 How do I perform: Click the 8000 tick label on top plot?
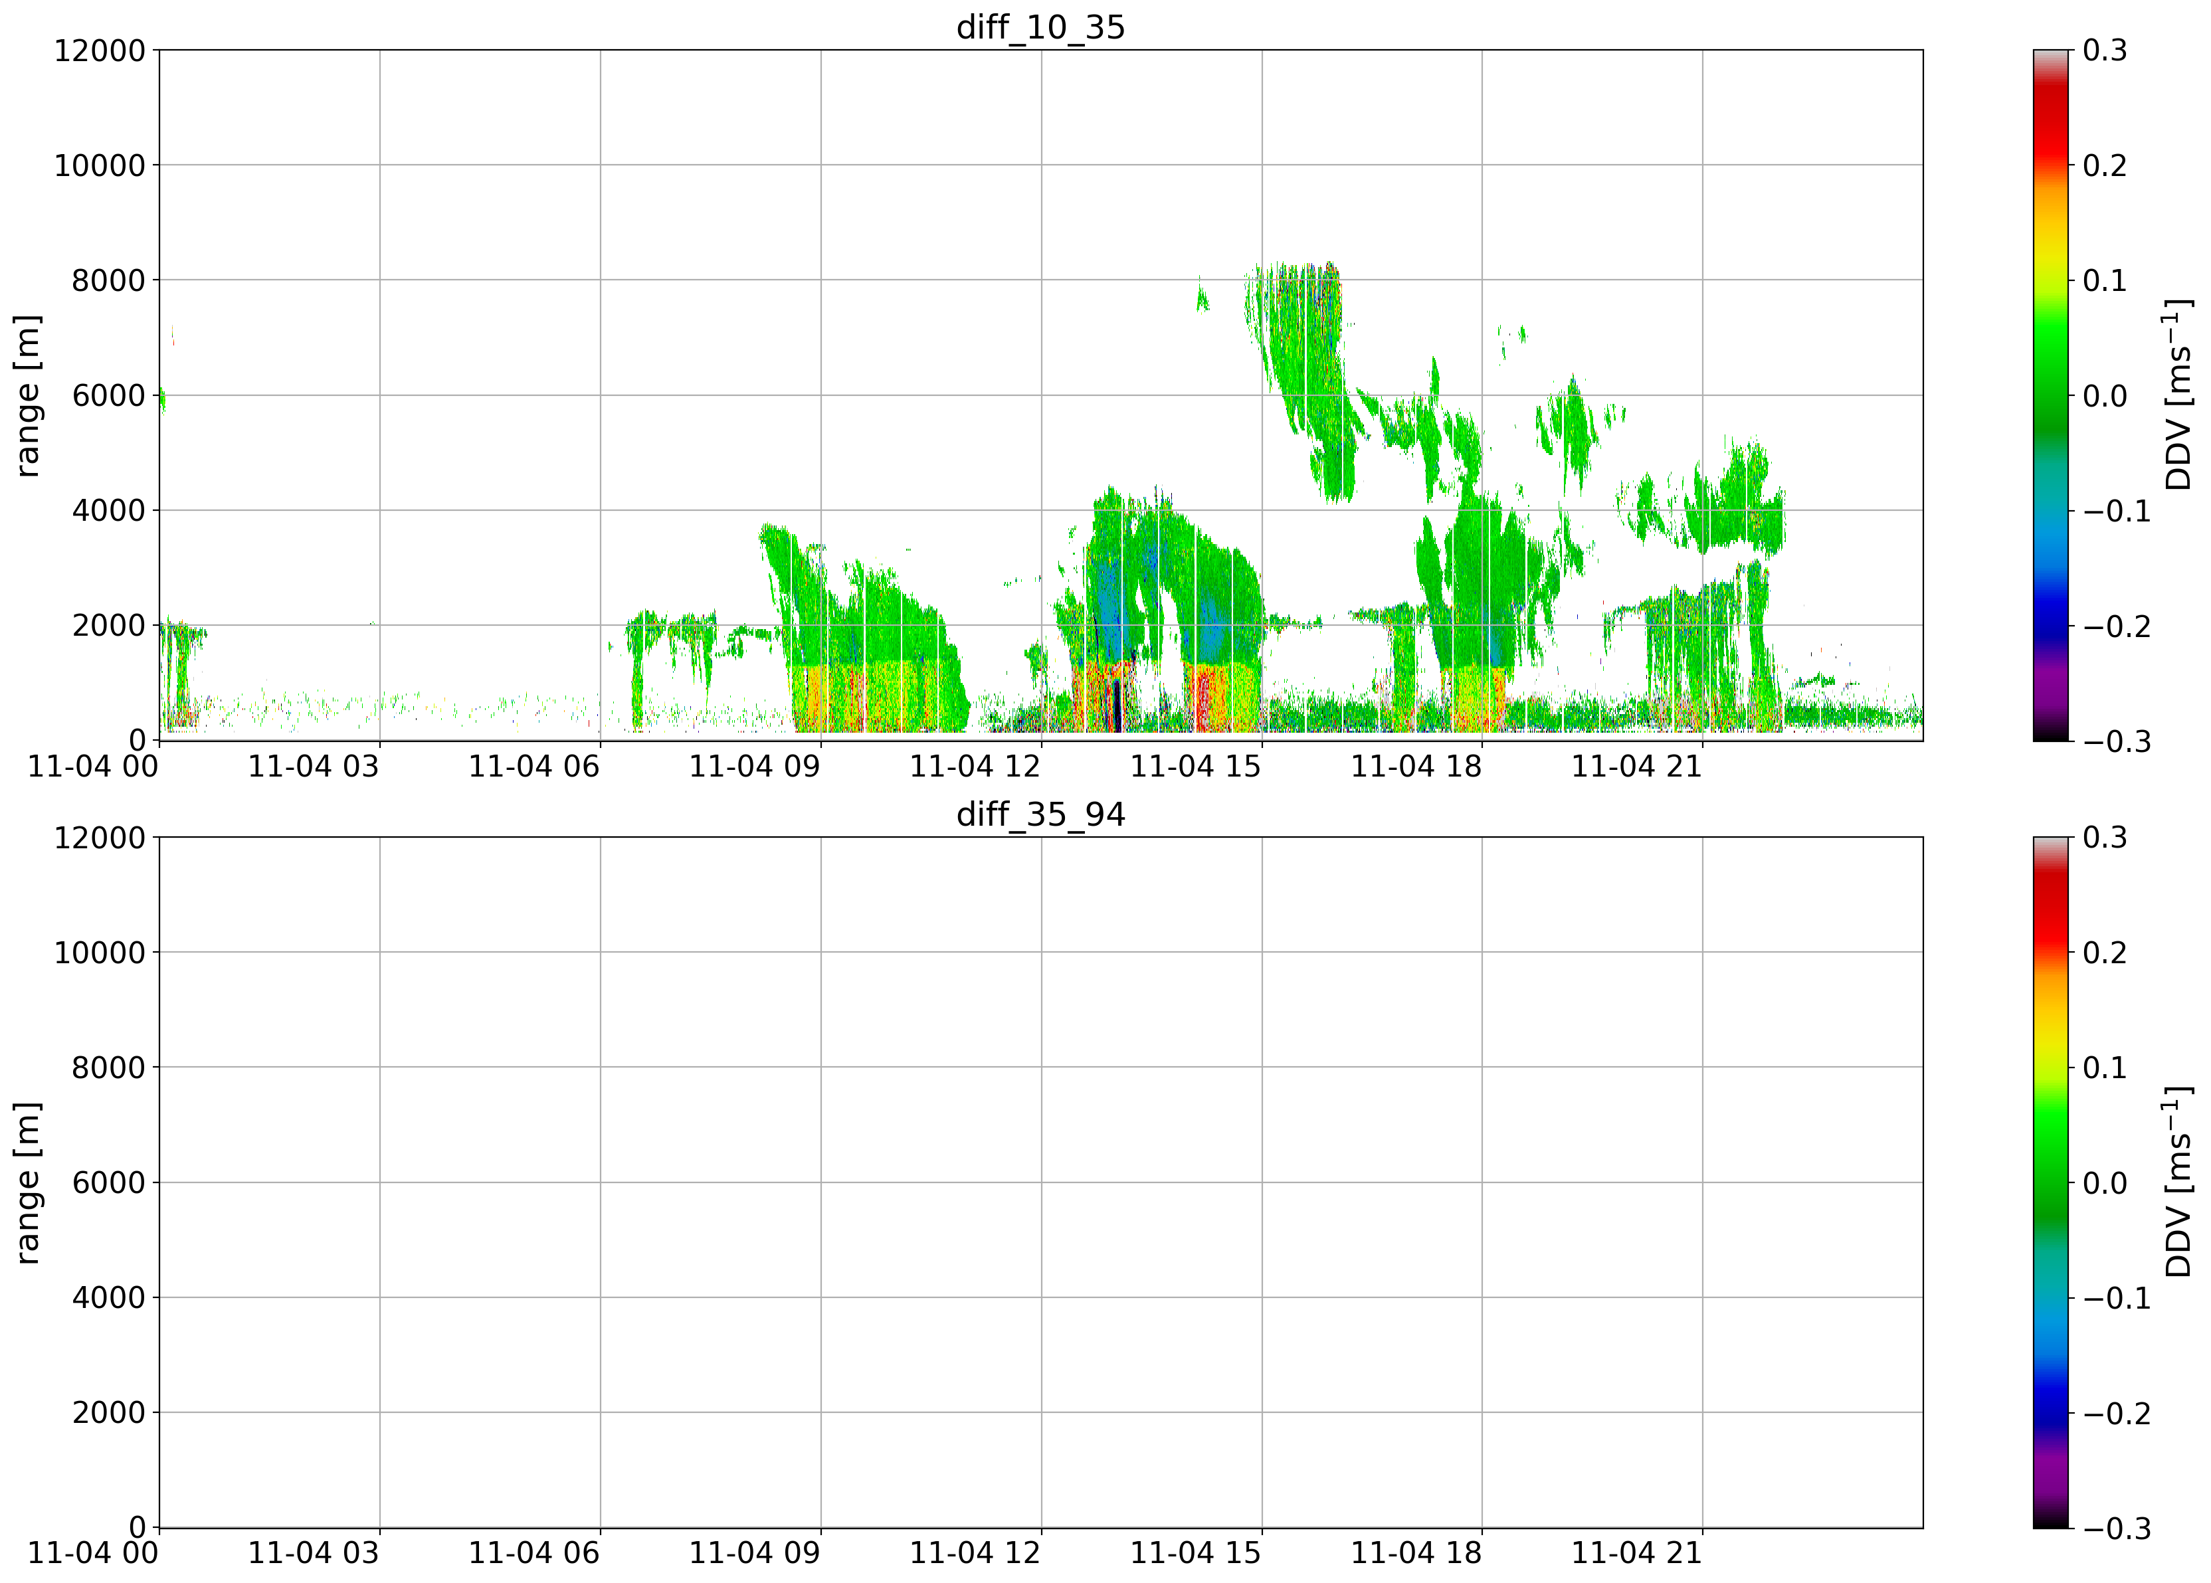click(108, 281)
